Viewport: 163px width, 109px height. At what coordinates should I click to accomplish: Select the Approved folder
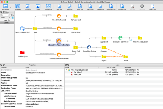pyautogui.click(x=104, y=38)
